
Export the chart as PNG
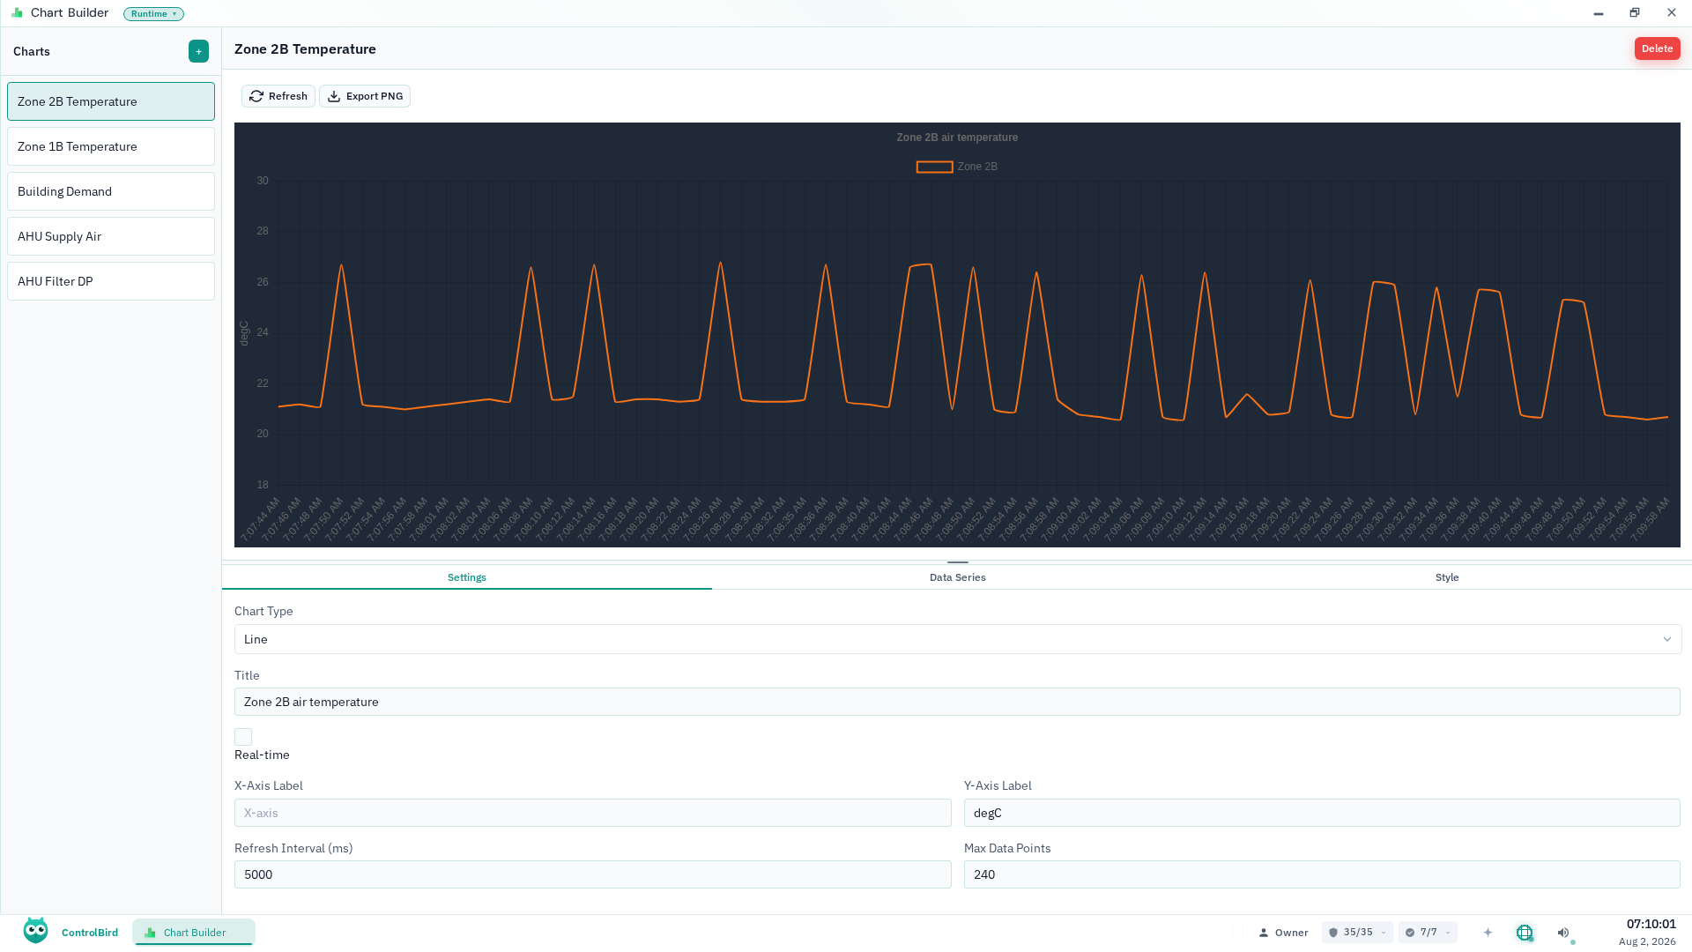(365, 96)
